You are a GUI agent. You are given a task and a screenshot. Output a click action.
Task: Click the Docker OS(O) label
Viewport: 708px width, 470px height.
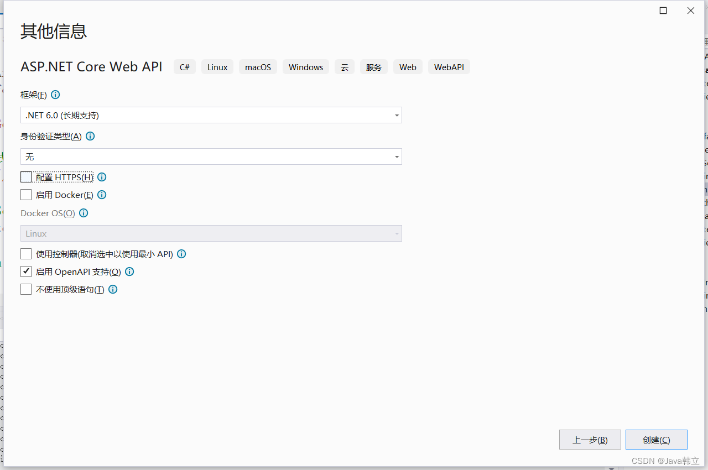click(48, 213)
